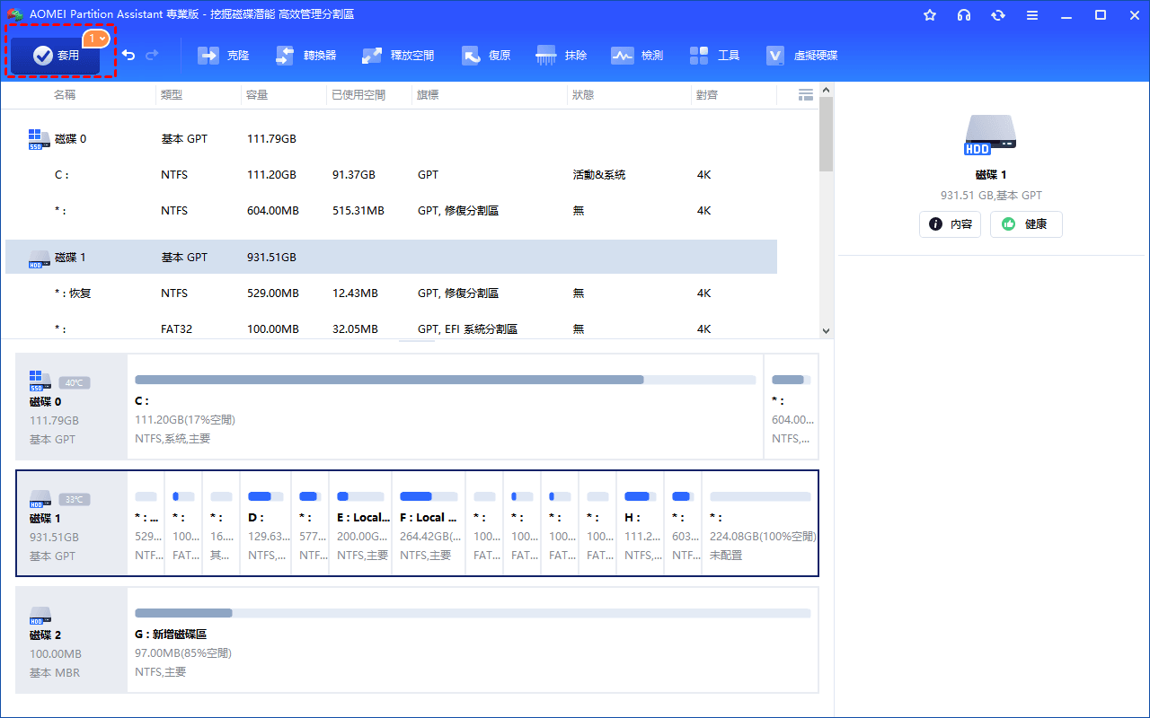Image resolution: width=1150 pixels, height=718 pixels.
Task: Click the 健康 (Health) button
Action: [x=1026, y=224]
